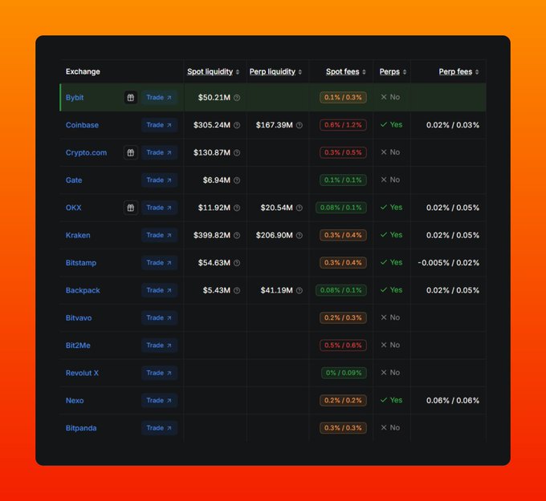Viewport: 546px width, 501px height.
Task: Sort by Perp fees column
Action: (x=458, y=71)
